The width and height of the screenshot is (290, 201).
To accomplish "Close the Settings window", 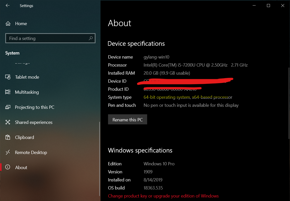I will [x=282, y=6].
